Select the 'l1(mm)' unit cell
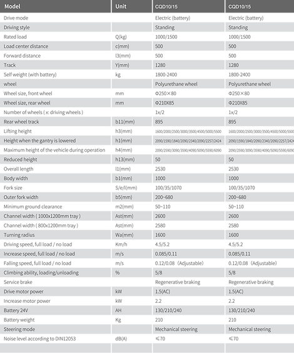 123,169
